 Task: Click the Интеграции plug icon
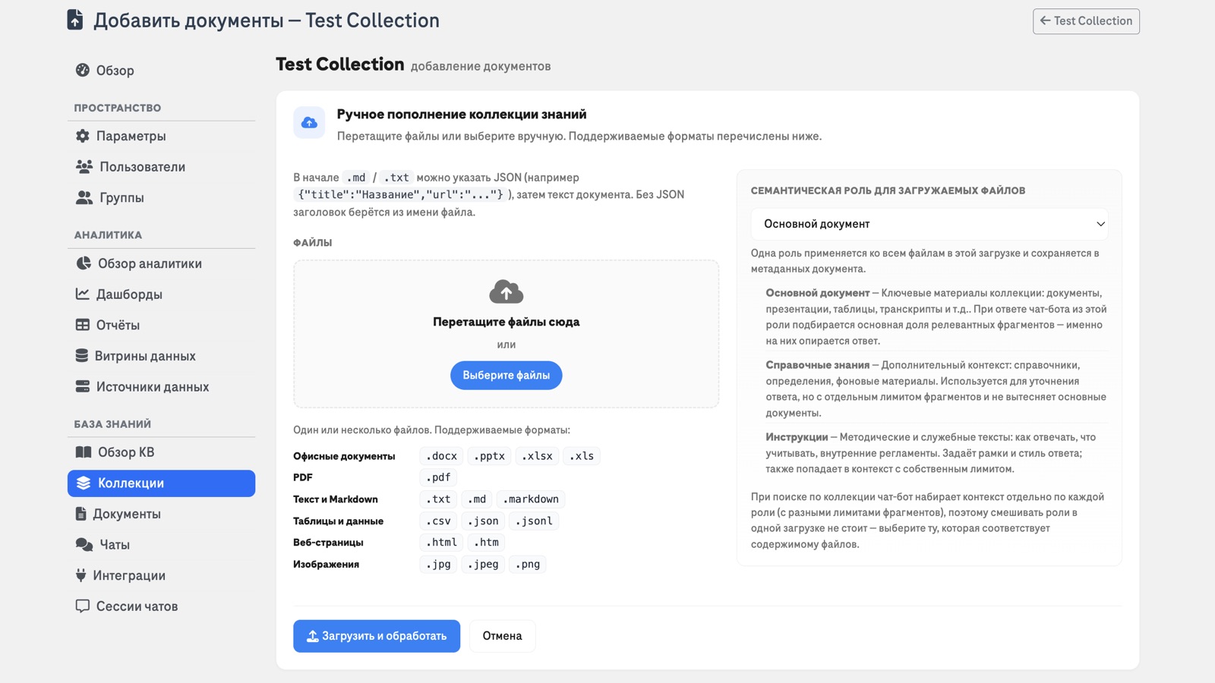(x=81, y=575)
